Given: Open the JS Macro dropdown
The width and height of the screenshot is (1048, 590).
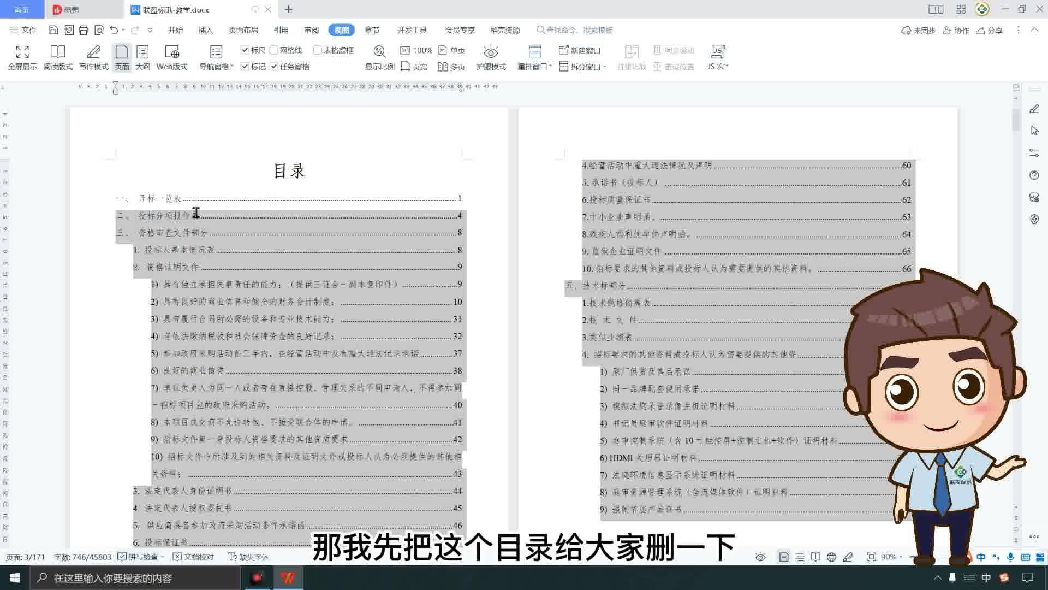Looking at the screenshot, I should coord(718,58).
